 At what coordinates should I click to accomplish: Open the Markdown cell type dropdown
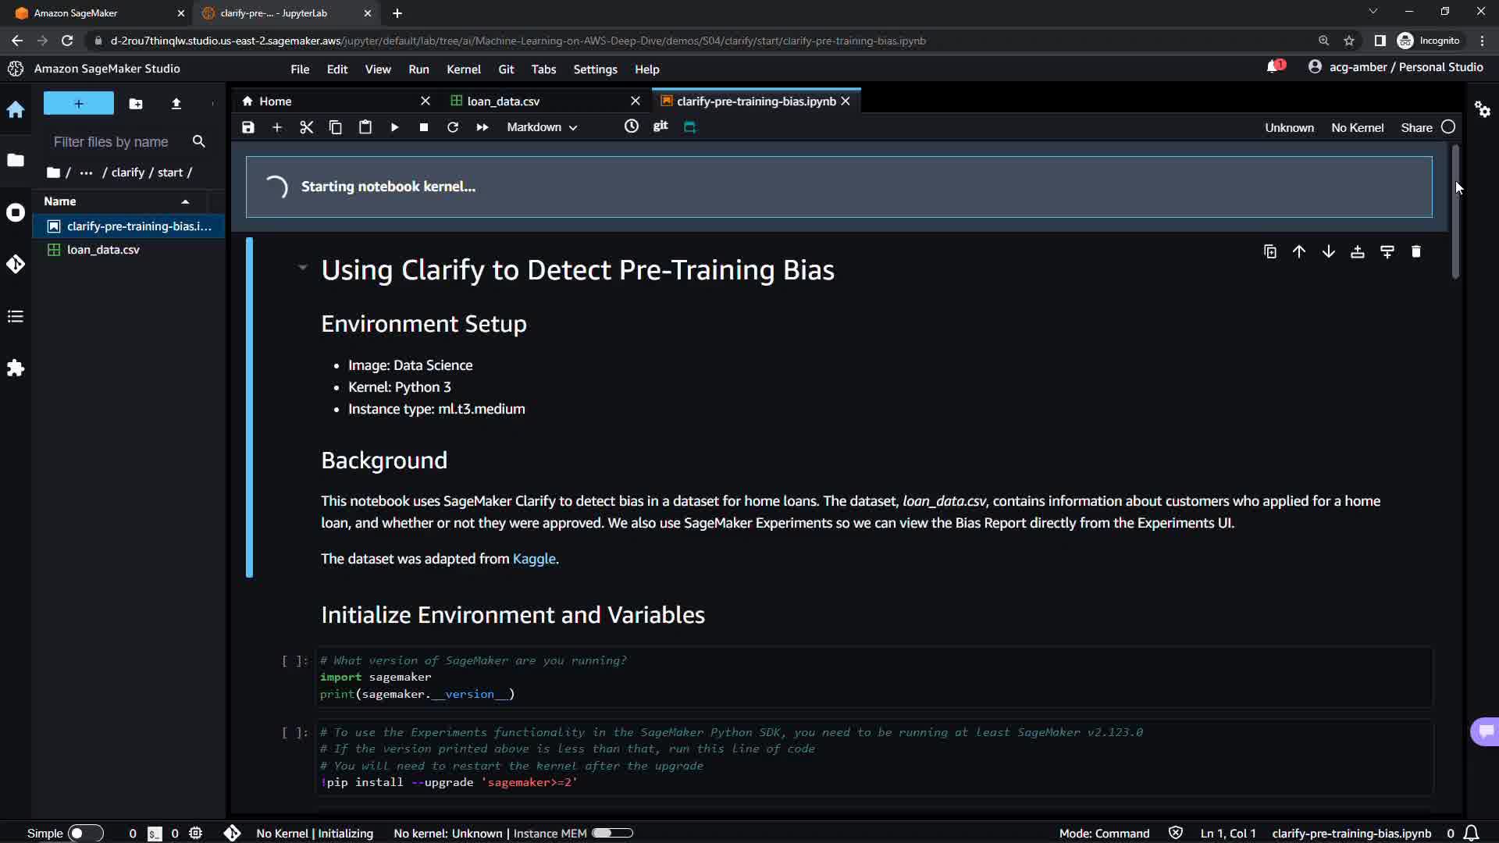tap(542, 127)
